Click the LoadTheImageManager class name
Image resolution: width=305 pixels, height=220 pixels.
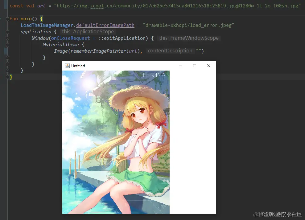(x=47, y=25)
